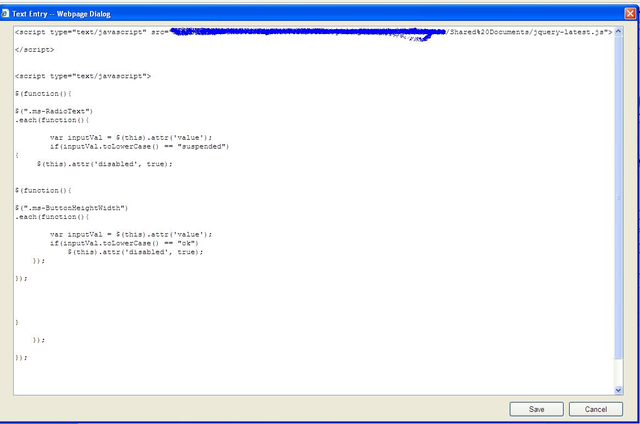
Task: Click the last }); line in the code
Action: [21, 357]
